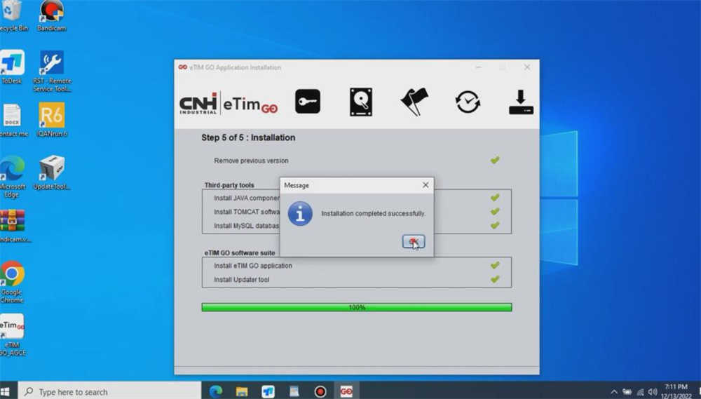The width and height of the screenshot is (701, 399).
Task: Click 'Install Updater tool' text
Action: click(x=241, y=280)
